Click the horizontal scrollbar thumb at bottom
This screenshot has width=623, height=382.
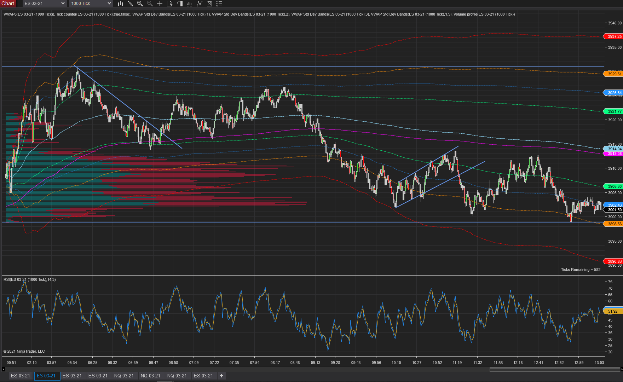[x=555, y=369]
